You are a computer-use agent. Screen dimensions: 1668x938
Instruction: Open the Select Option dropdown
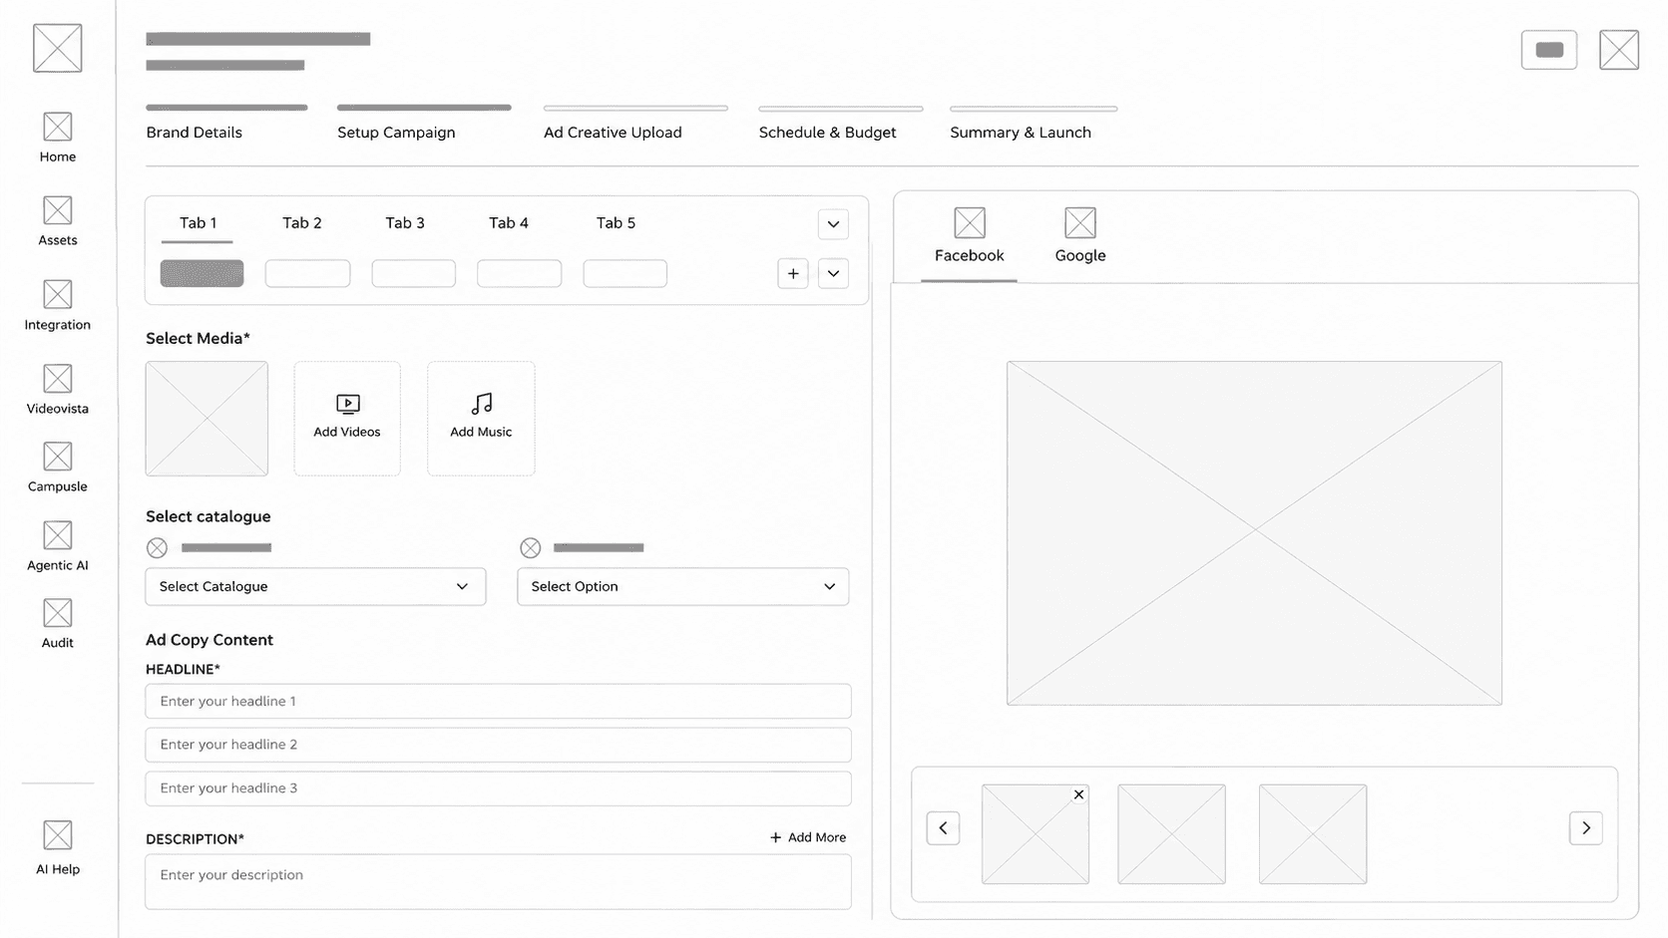pyautogui.click(x=682, y=586)
